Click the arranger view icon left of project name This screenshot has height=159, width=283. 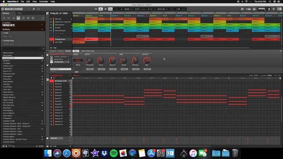47,13
